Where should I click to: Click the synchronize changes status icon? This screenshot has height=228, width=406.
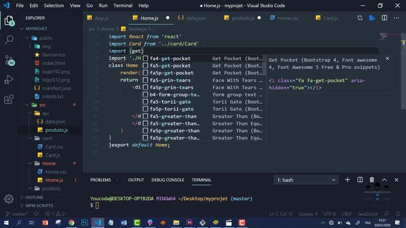[x=37, y=214]
